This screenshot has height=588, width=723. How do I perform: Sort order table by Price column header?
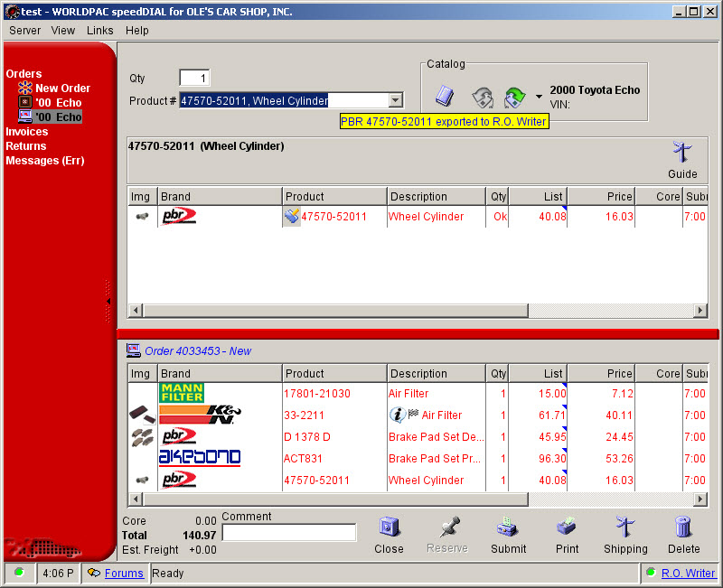pos(601,373)
